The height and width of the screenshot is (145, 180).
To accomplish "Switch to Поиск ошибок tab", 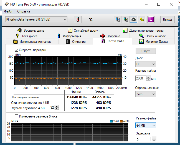I will tap(152, 36).
